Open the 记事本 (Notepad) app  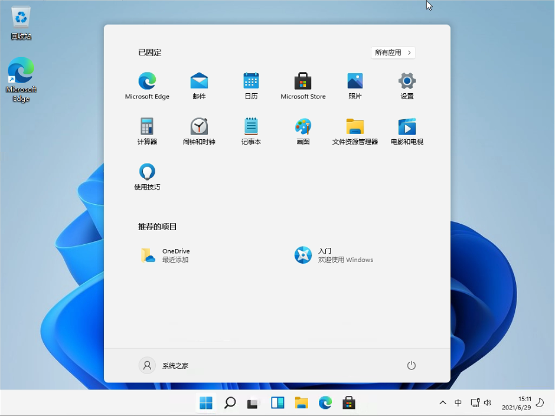coord(251,129)
